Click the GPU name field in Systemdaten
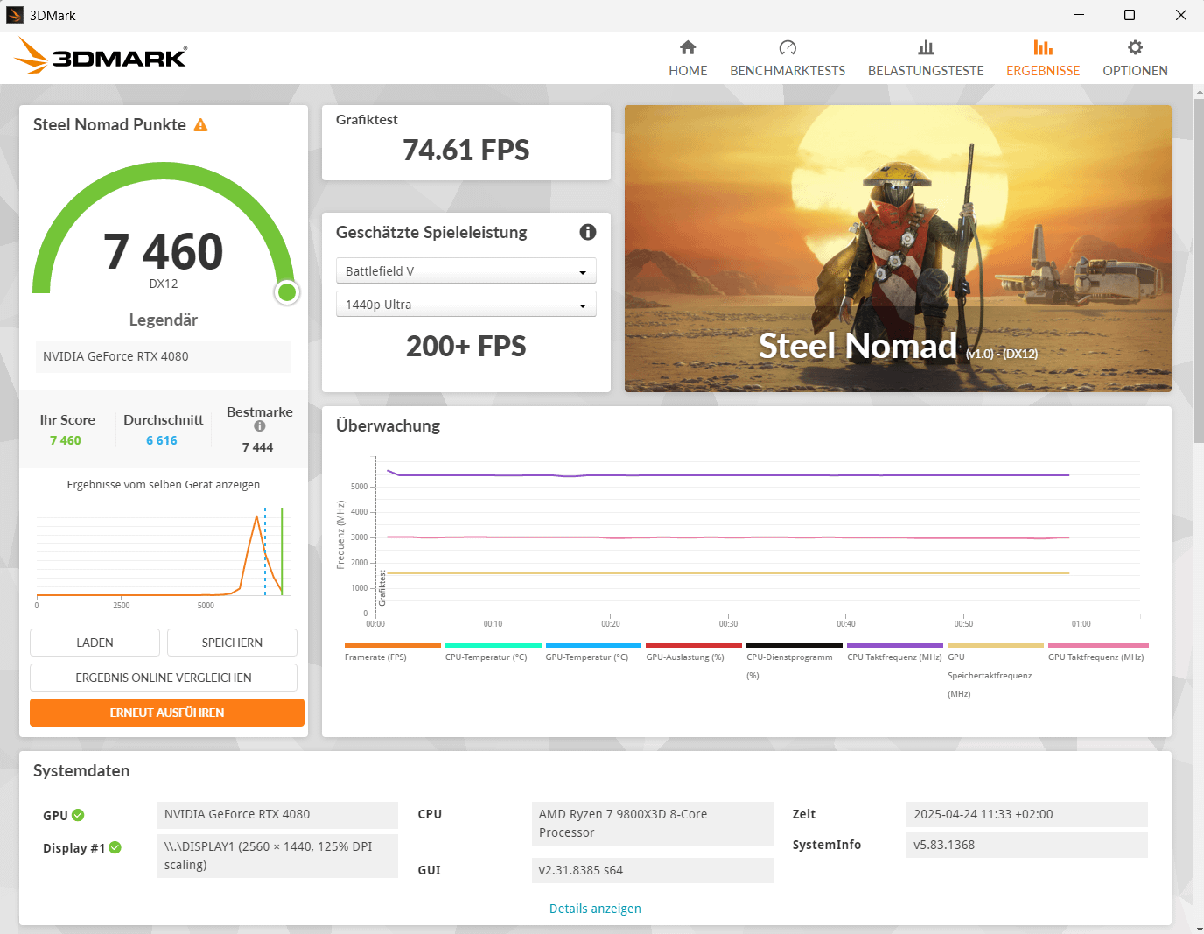Viewport: 1204px width, 934px height. (x=277, y=814)
